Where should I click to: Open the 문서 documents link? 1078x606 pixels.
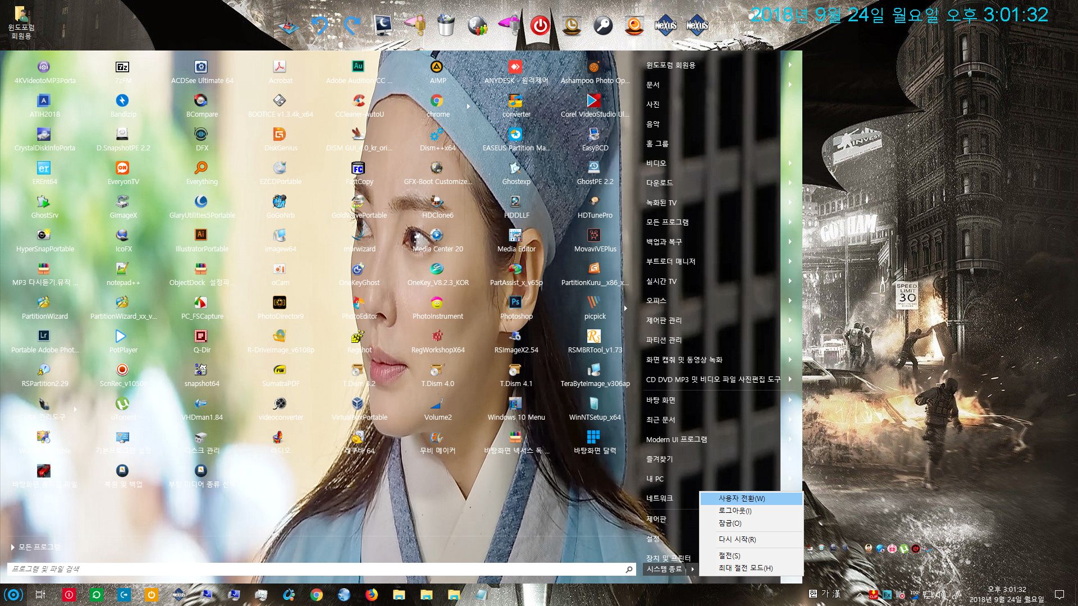pos(652,85)
